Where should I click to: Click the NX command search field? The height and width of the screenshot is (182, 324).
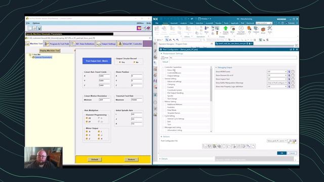[264, 23]
